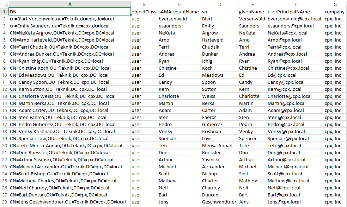The width and height of the screenshot is (347, 207).
Task: Click the surname cell Koch
Action: [x=220, y=68]
